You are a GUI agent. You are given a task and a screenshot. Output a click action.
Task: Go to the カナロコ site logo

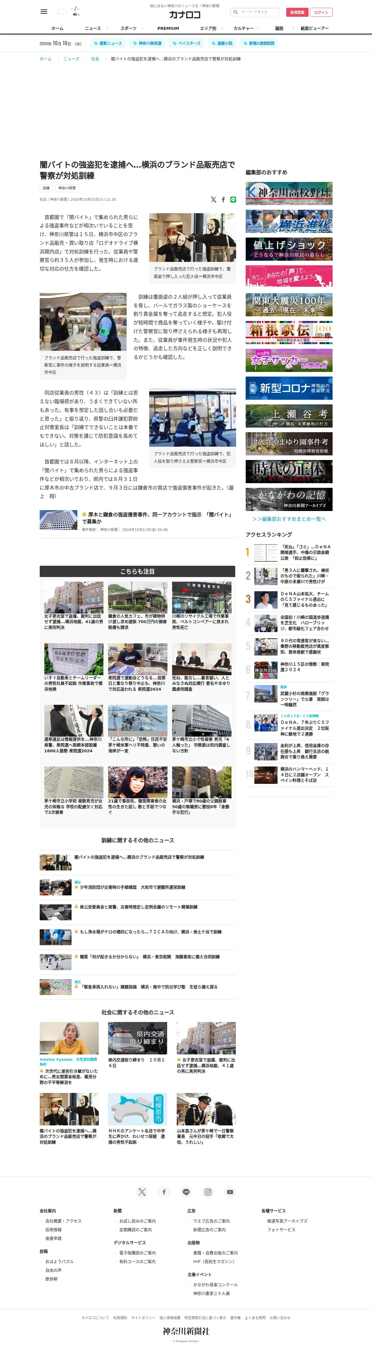coord(184,15)
